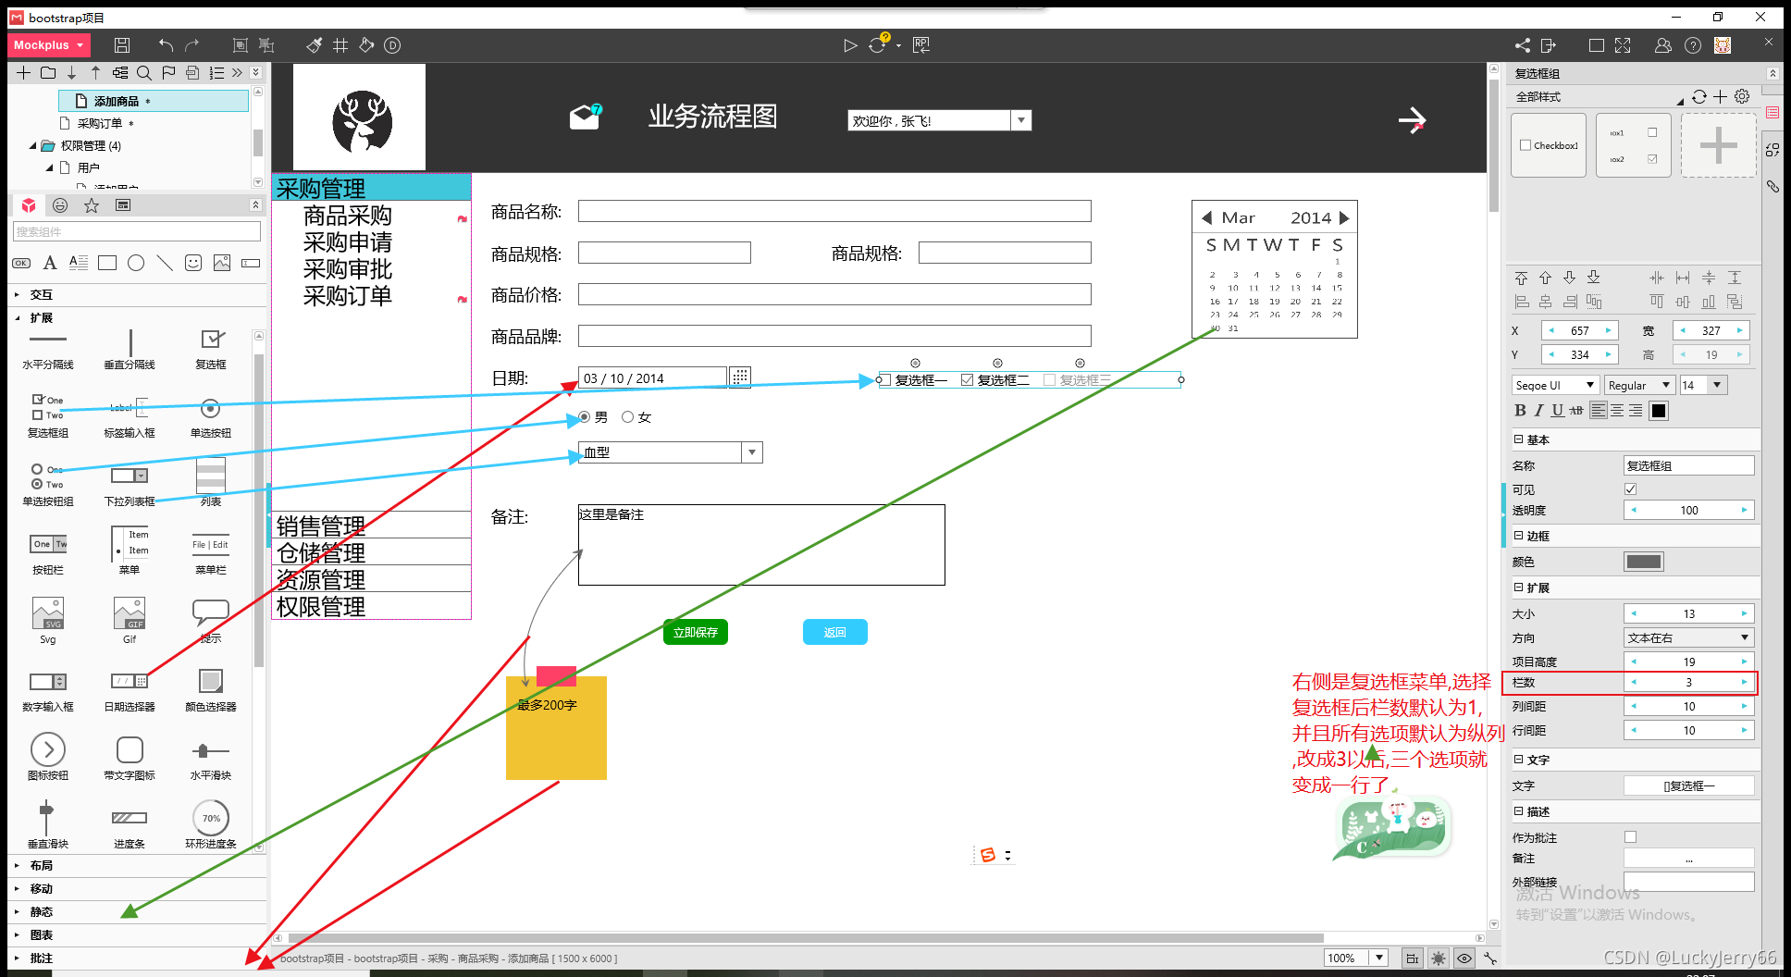1791x977 pixels.
Task: Select the circle shape component
Action: [x=136, y=263]
